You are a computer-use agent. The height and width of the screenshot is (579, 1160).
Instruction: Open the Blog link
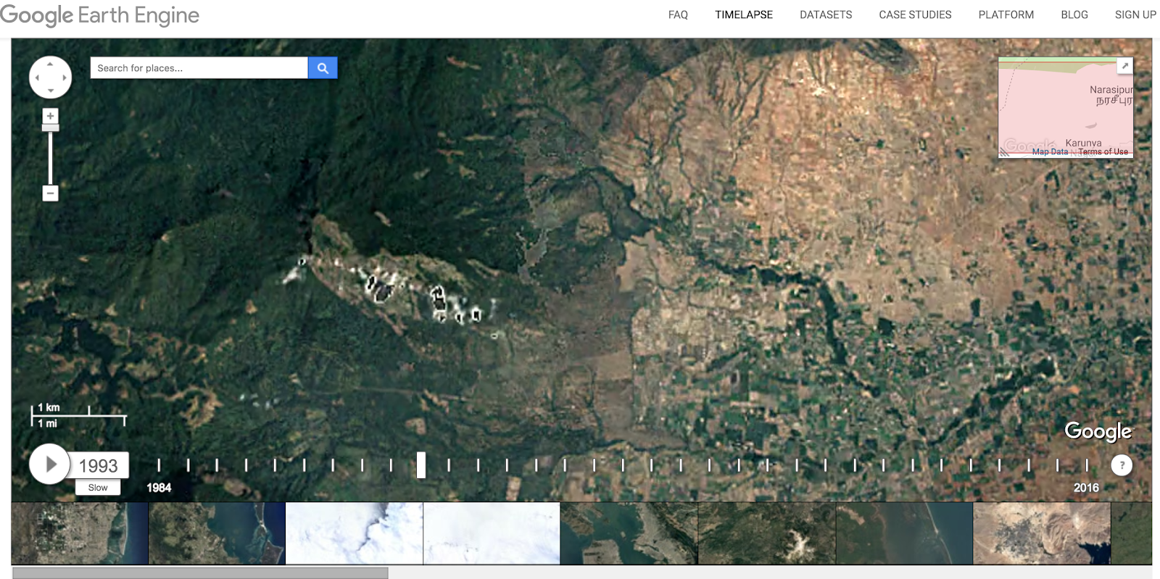click(x=1074, y=14)
